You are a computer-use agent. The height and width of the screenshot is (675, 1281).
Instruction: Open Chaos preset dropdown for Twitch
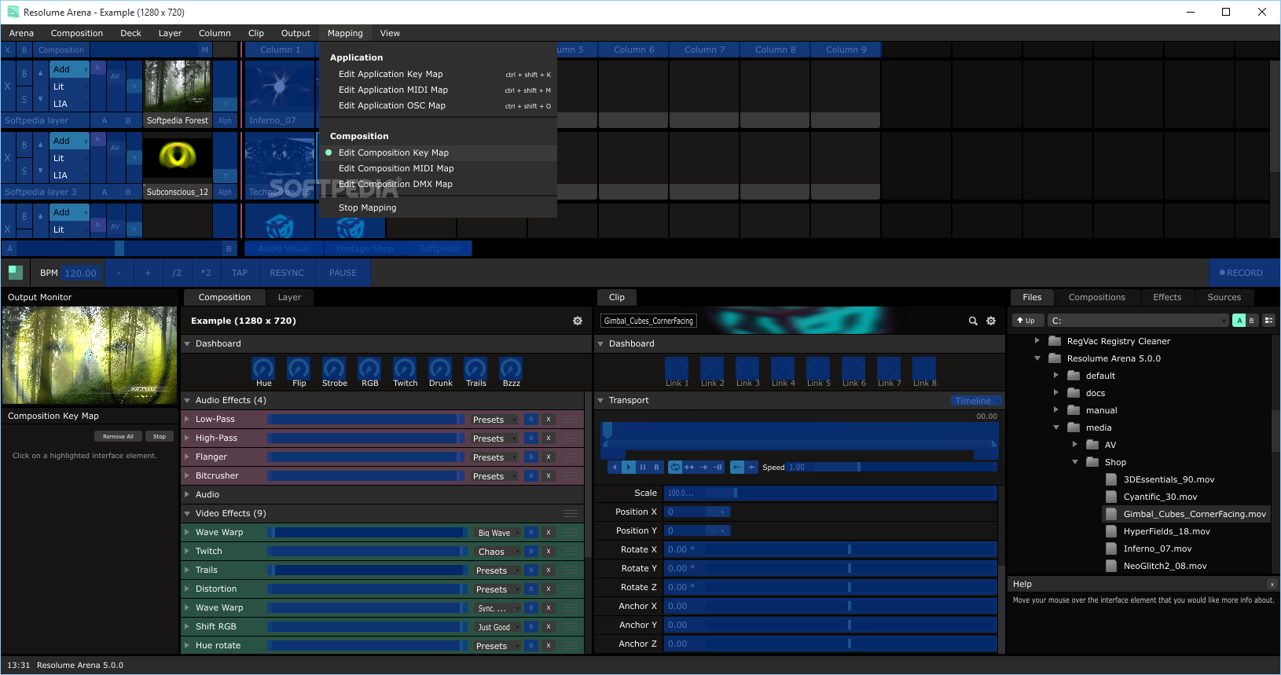pyautogui.click(x=497, y=552)
